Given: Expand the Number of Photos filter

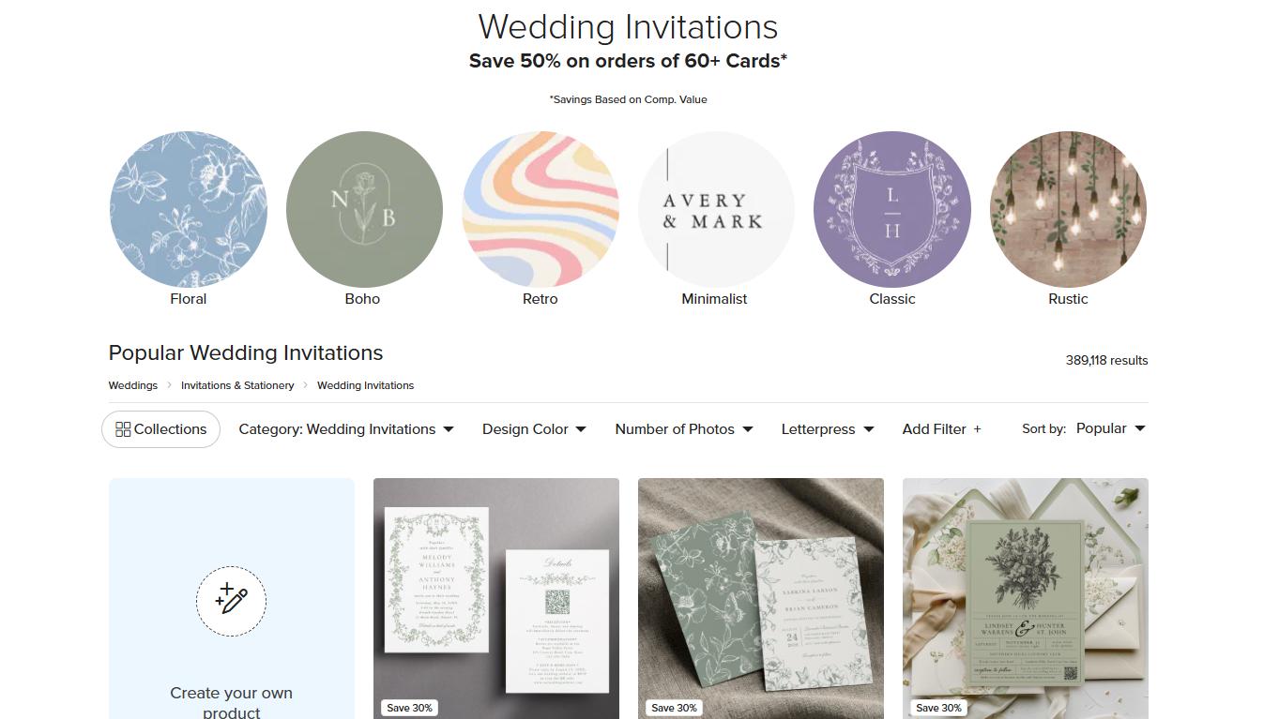Looking at the screenshot, I should click(684, 429).
